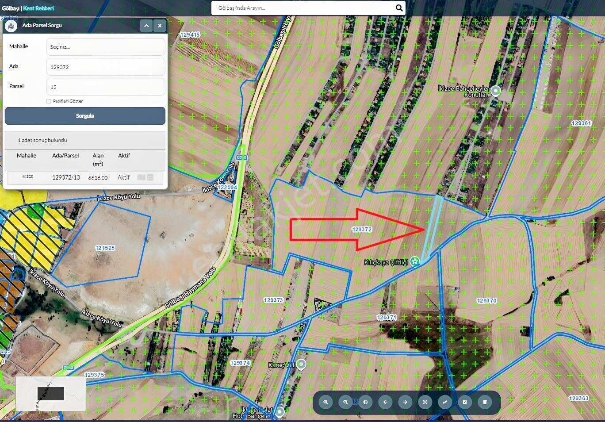The width and height of the screenshot is (605, 422).
Task: Click the 6616.00 area value
Action: coord(98,178)
